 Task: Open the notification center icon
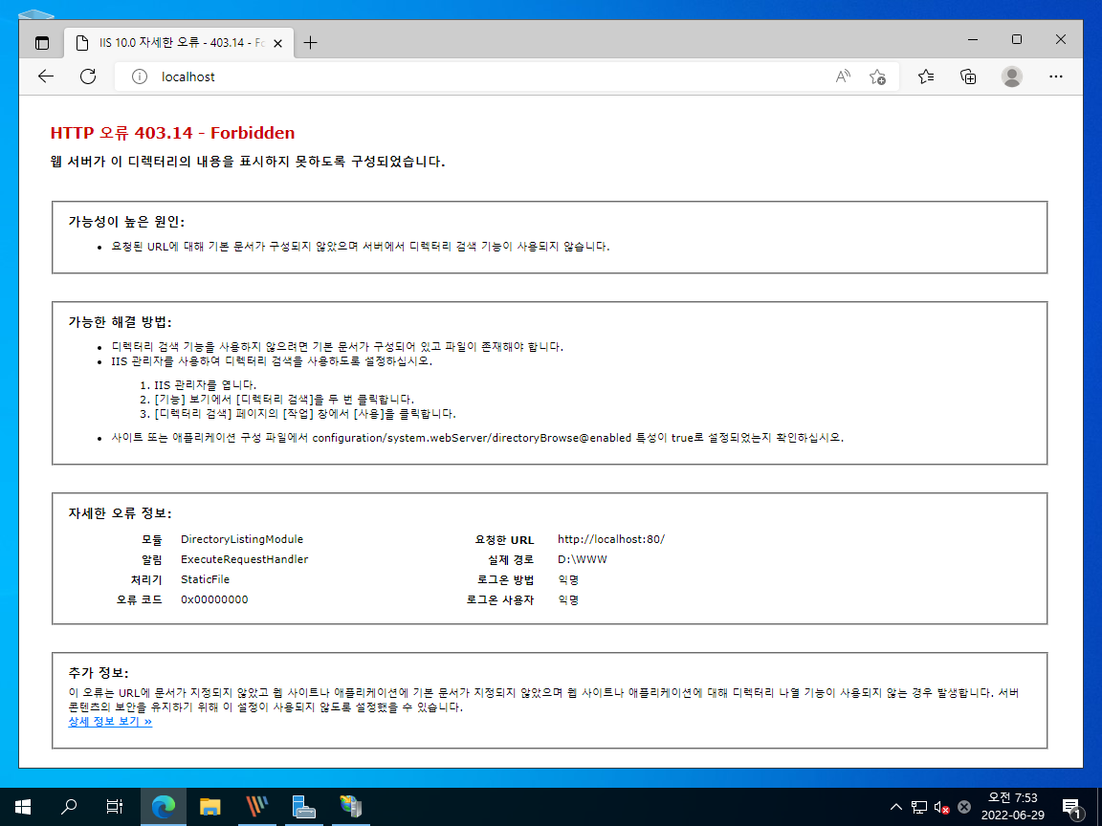coord(1072,807)
